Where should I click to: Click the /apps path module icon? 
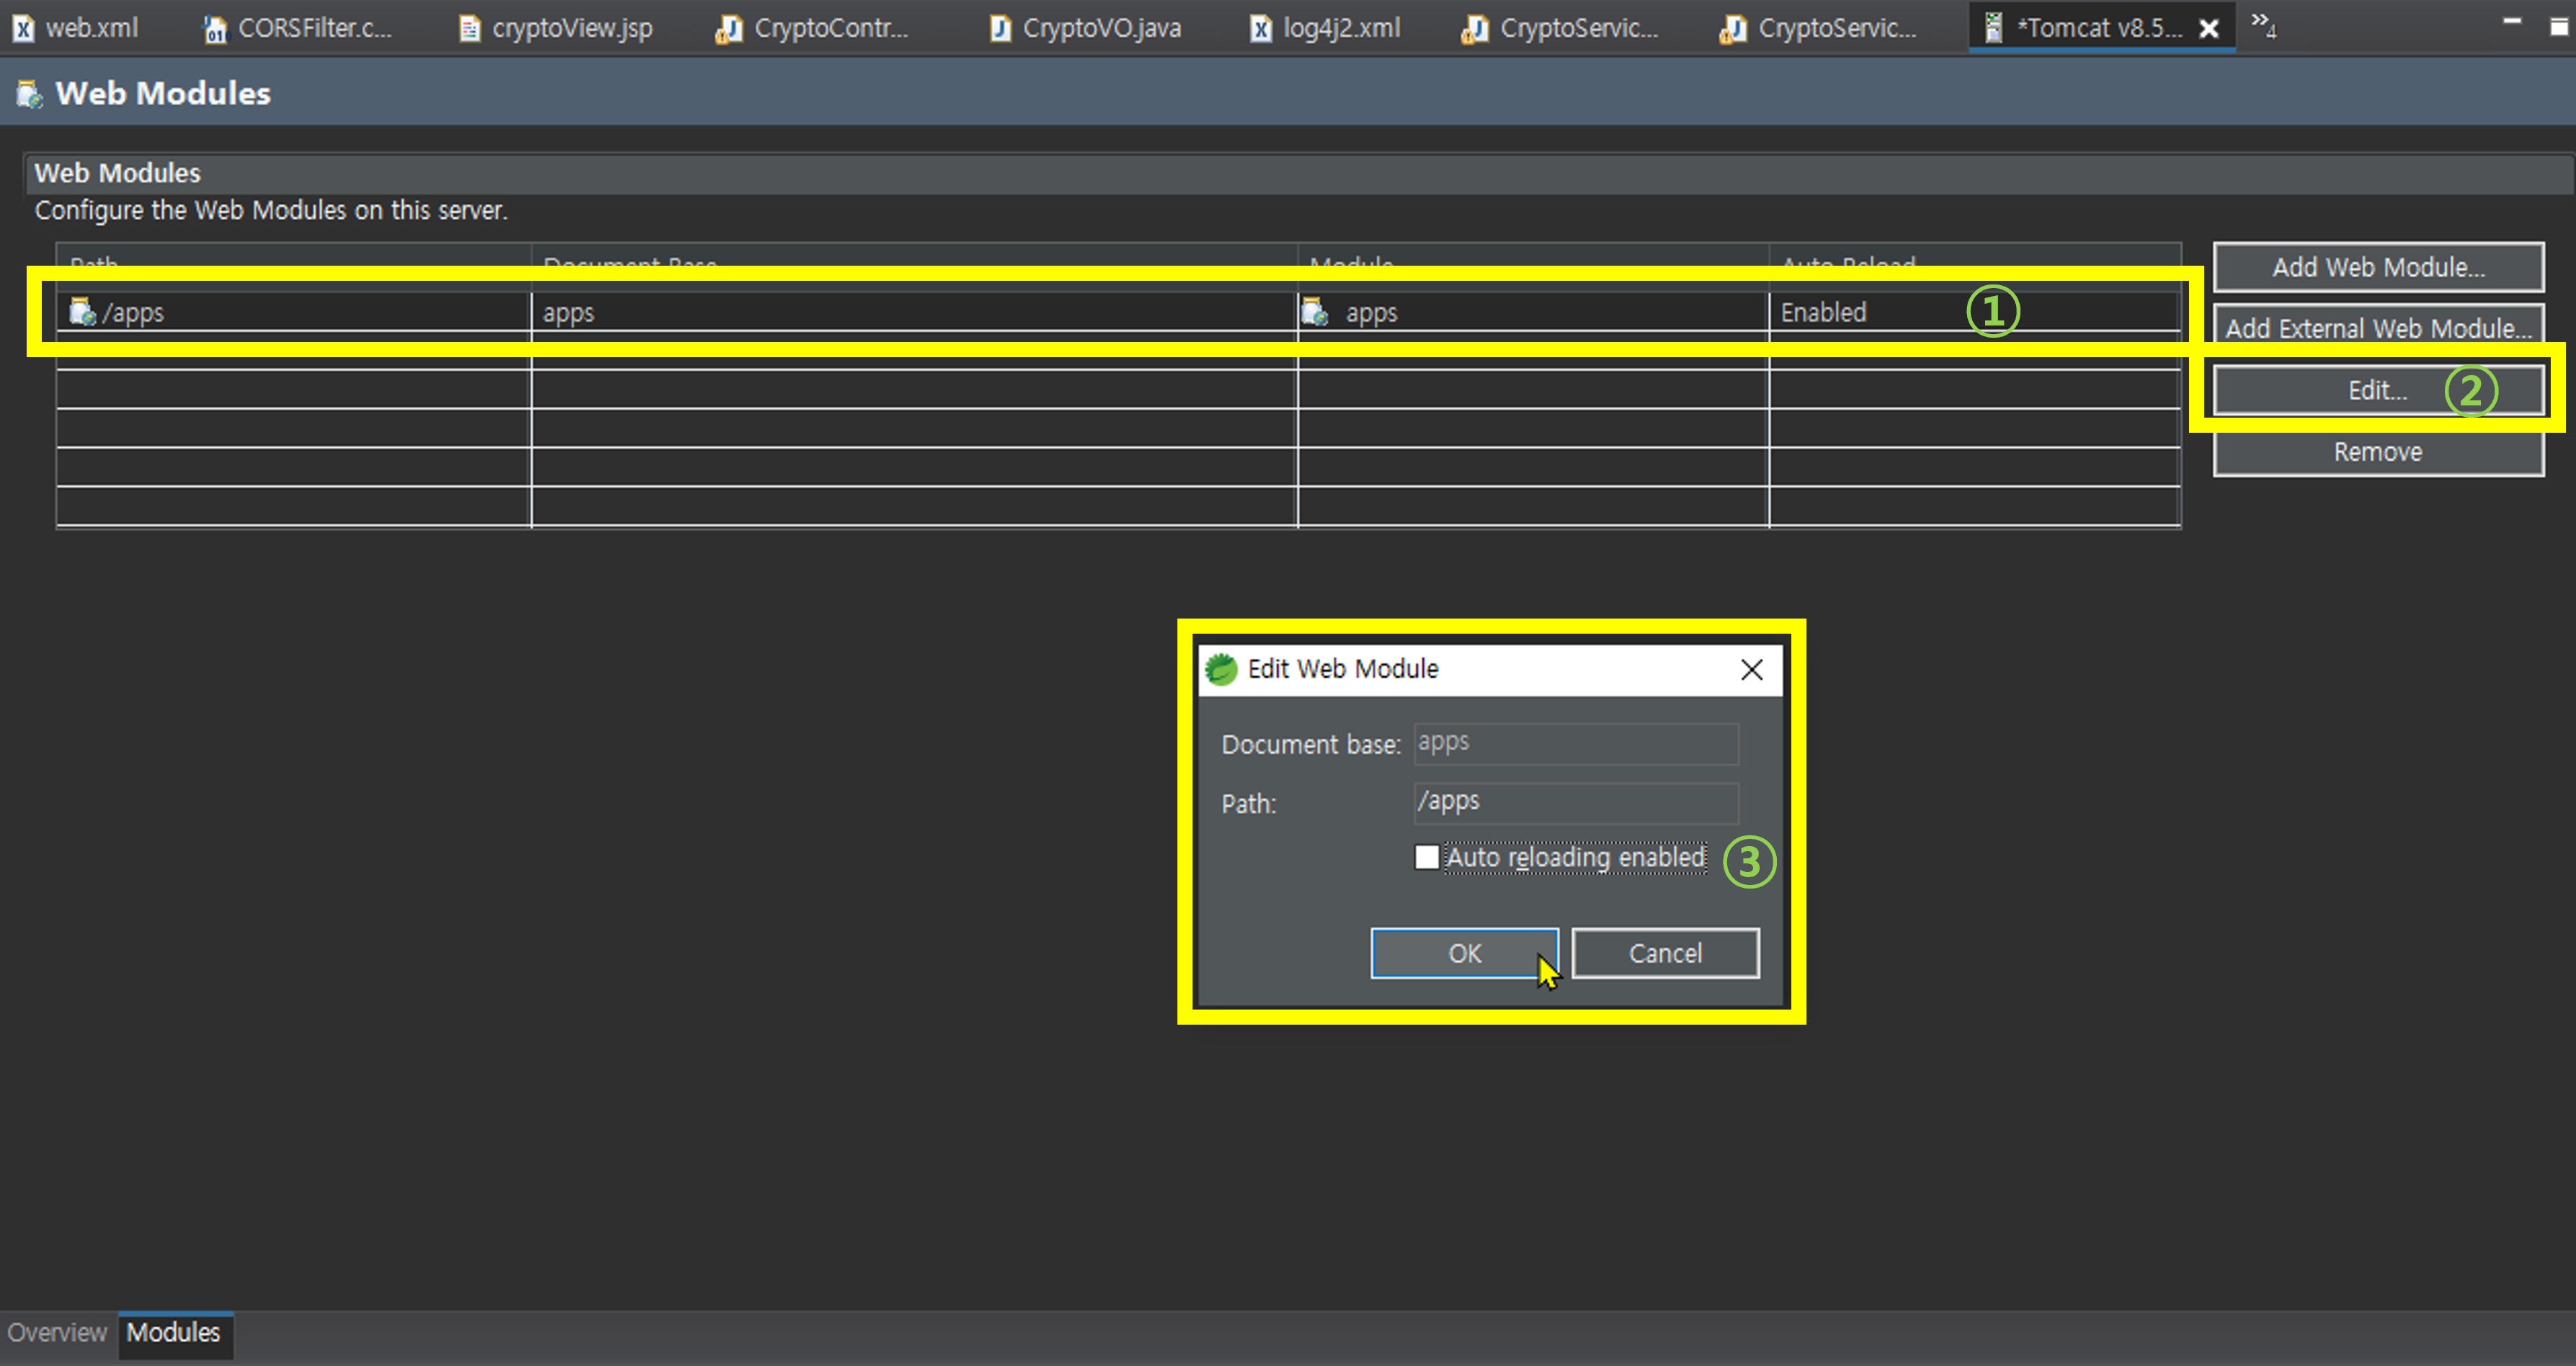(x=82, y=312)
